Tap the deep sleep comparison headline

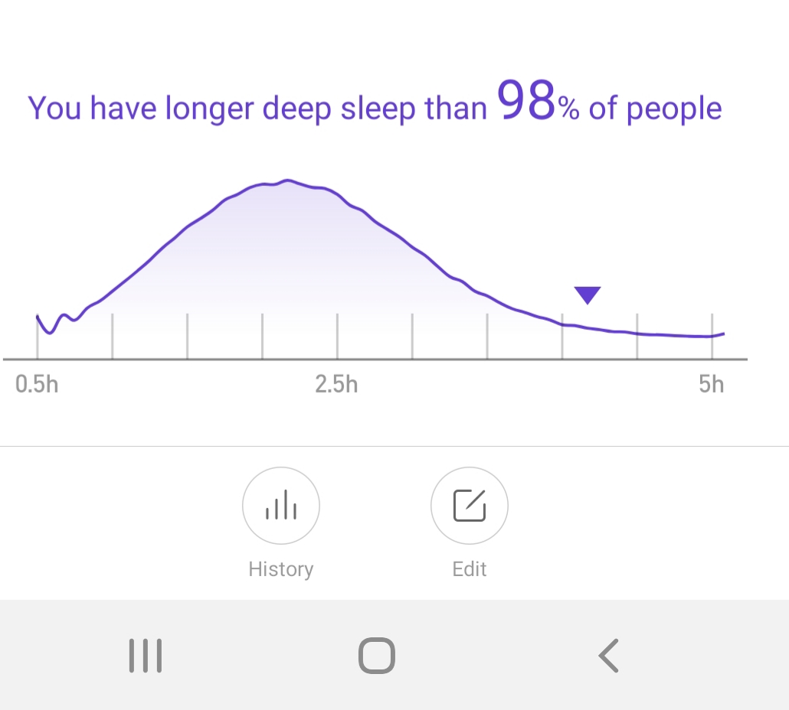point(375,103)
